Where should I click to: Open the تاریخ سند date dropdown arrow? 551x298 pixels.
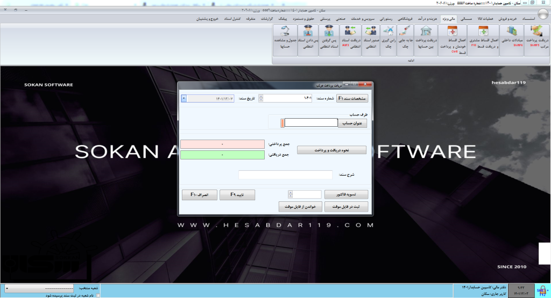point(184,98)
